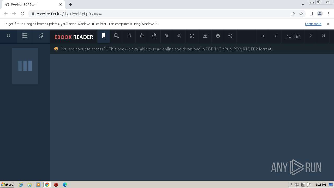
Task: Close the 'Reading : PDF Book' tab
Action: (61, 4)
